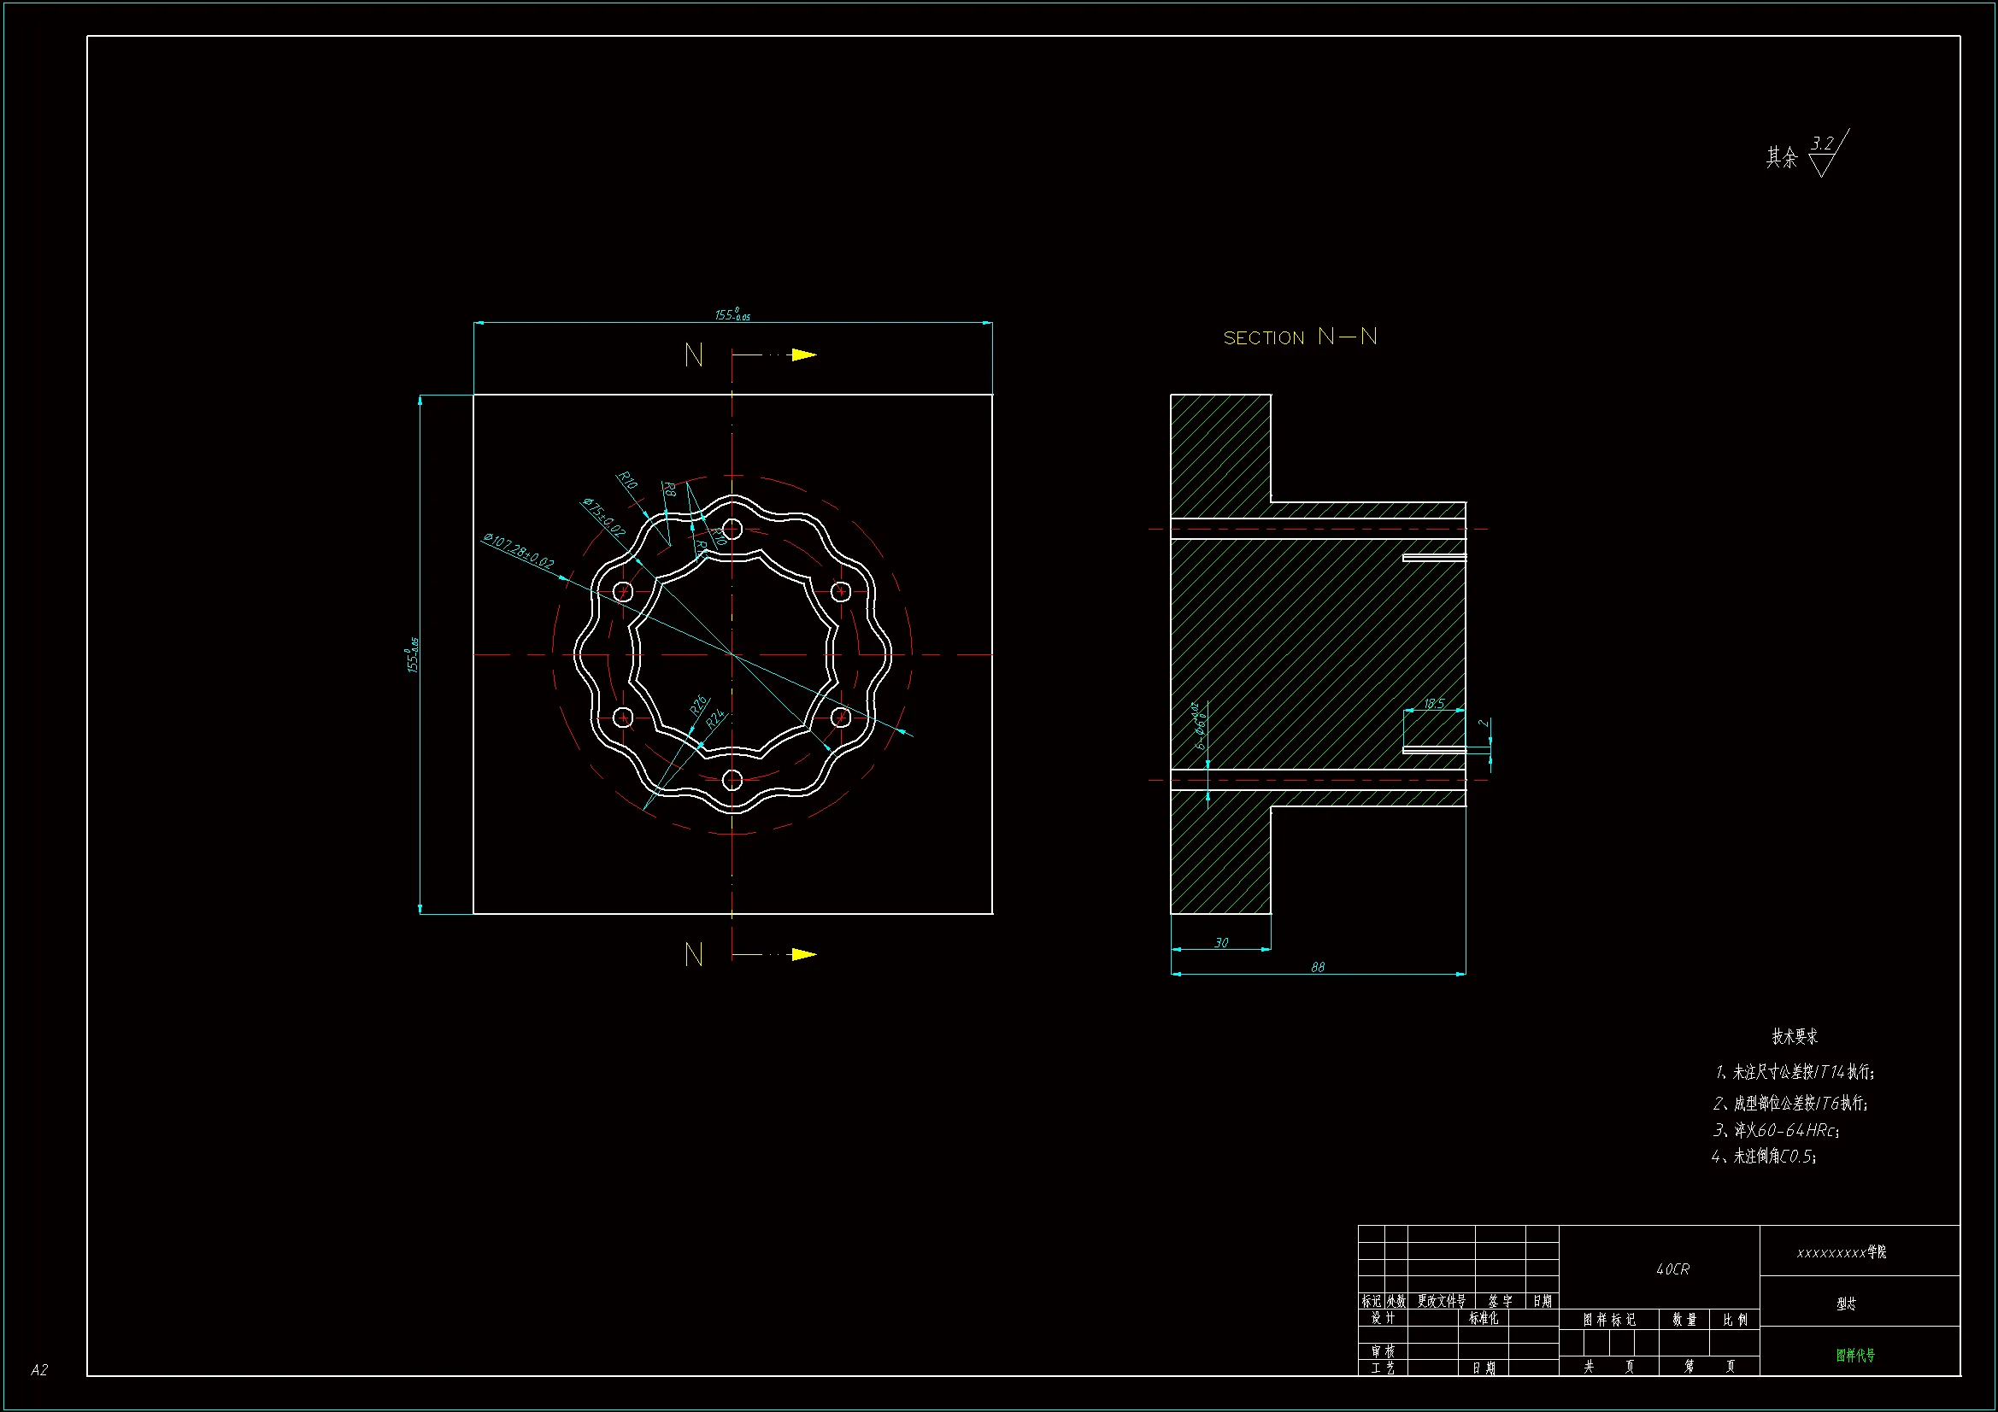This screenshot has height=1412, width=1998.
Task: Click the top yellow section arrow
Action: [x=802, y=355]
